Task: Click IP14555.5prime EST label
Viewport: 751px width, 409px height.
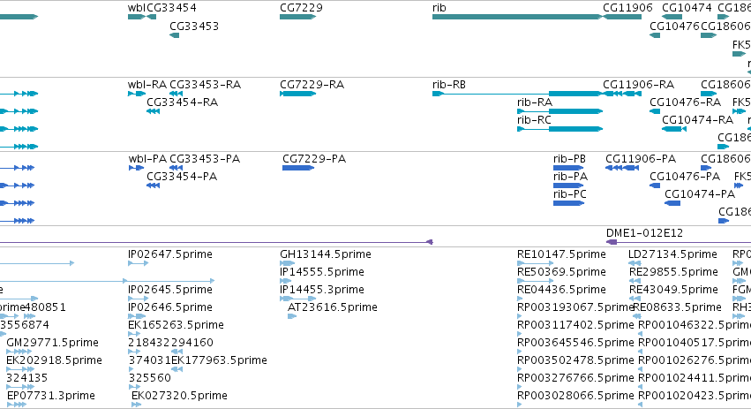Action: 322,272
